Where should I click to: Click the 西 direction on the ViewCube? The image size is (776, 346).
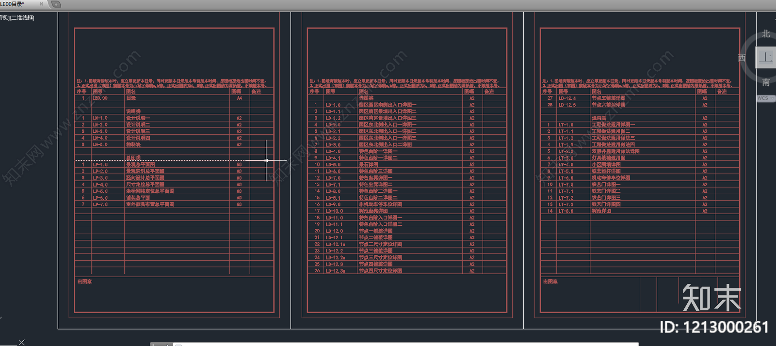(742, 58)
